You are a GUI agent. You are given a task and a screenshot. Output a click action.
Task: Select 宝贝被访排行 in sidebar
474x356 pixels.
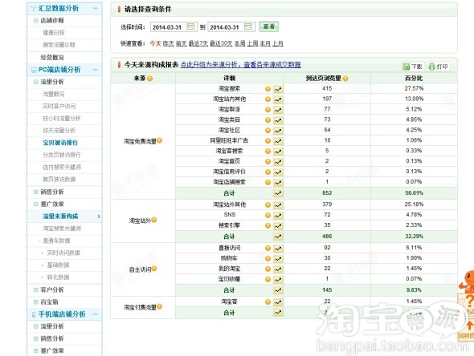60,143
